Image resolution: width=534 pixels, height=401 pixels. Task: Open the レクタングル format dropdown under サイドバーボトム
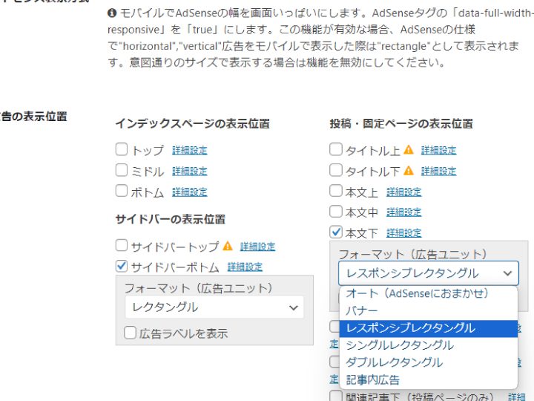tap(214, 307)
